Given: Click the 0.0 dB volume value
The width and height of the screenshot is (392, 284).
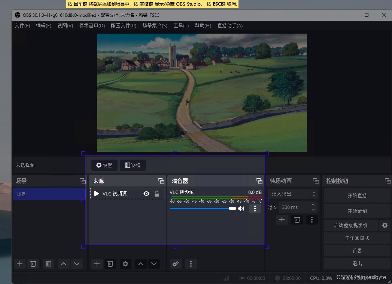Looking at the screenshot, I should tap(255, 192).
